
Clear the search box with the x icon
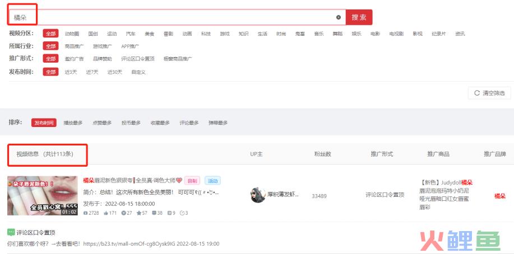click(339, 17)
